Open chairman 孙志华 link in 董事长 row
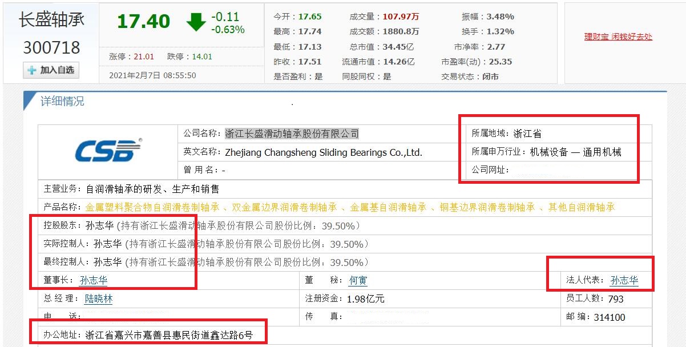The height and width of the screenshot is (347, 686). [94, 280]
